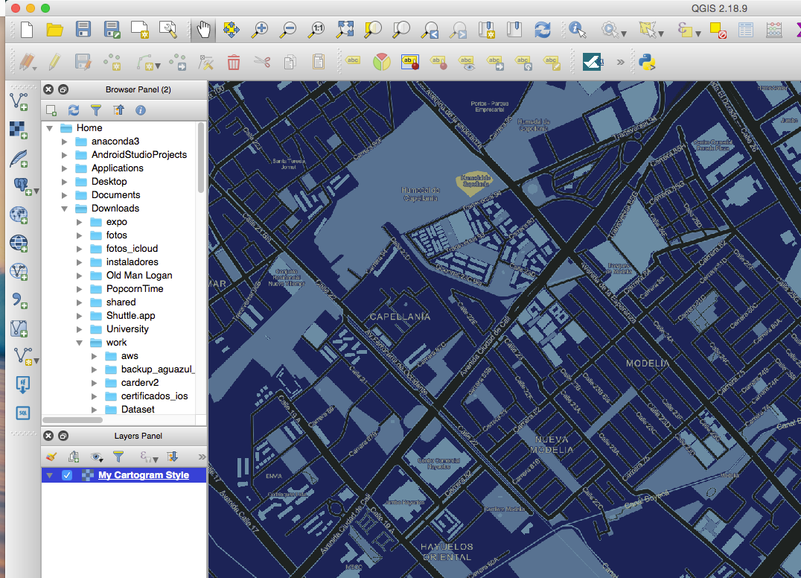Click the Zoom Full extent icon

click(345, 30)
